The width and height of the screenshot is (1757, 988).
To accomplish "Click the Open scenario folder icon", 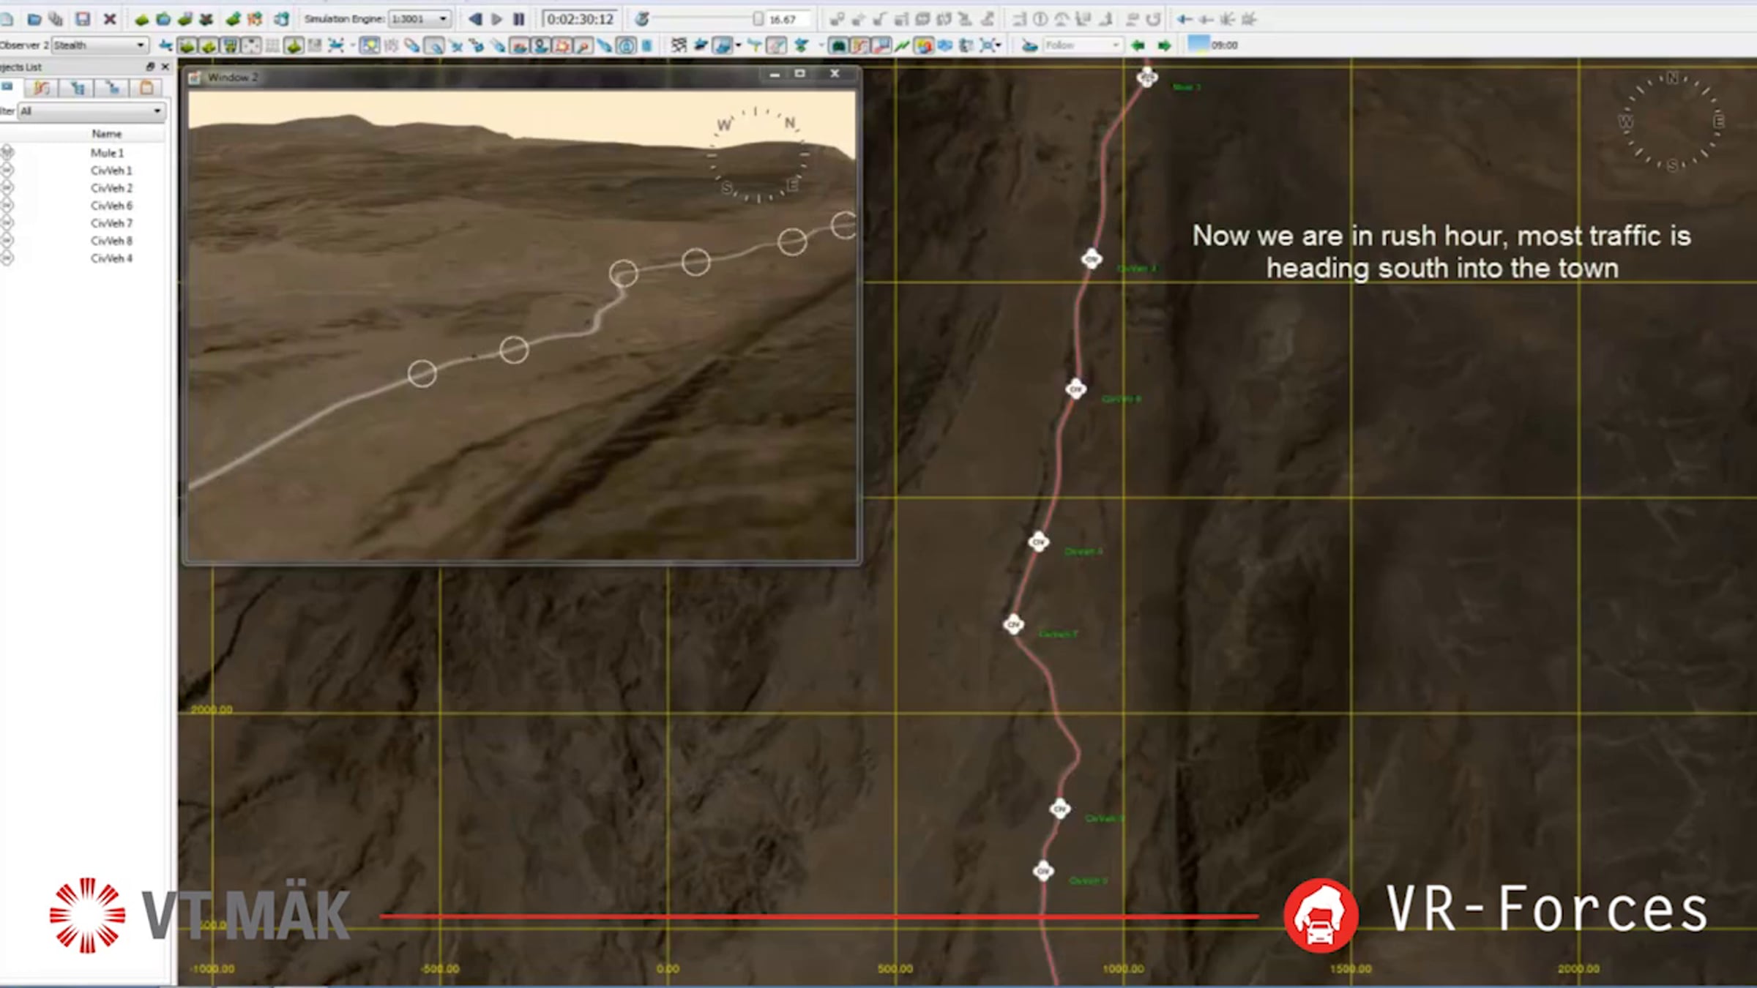I will pos(34,19).
